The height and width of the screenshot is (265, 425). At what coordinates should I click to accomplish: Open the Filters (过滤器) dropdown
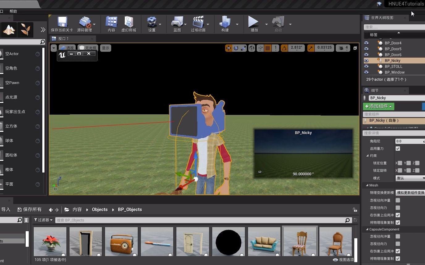pyautogui.click(x=43, y=220)
